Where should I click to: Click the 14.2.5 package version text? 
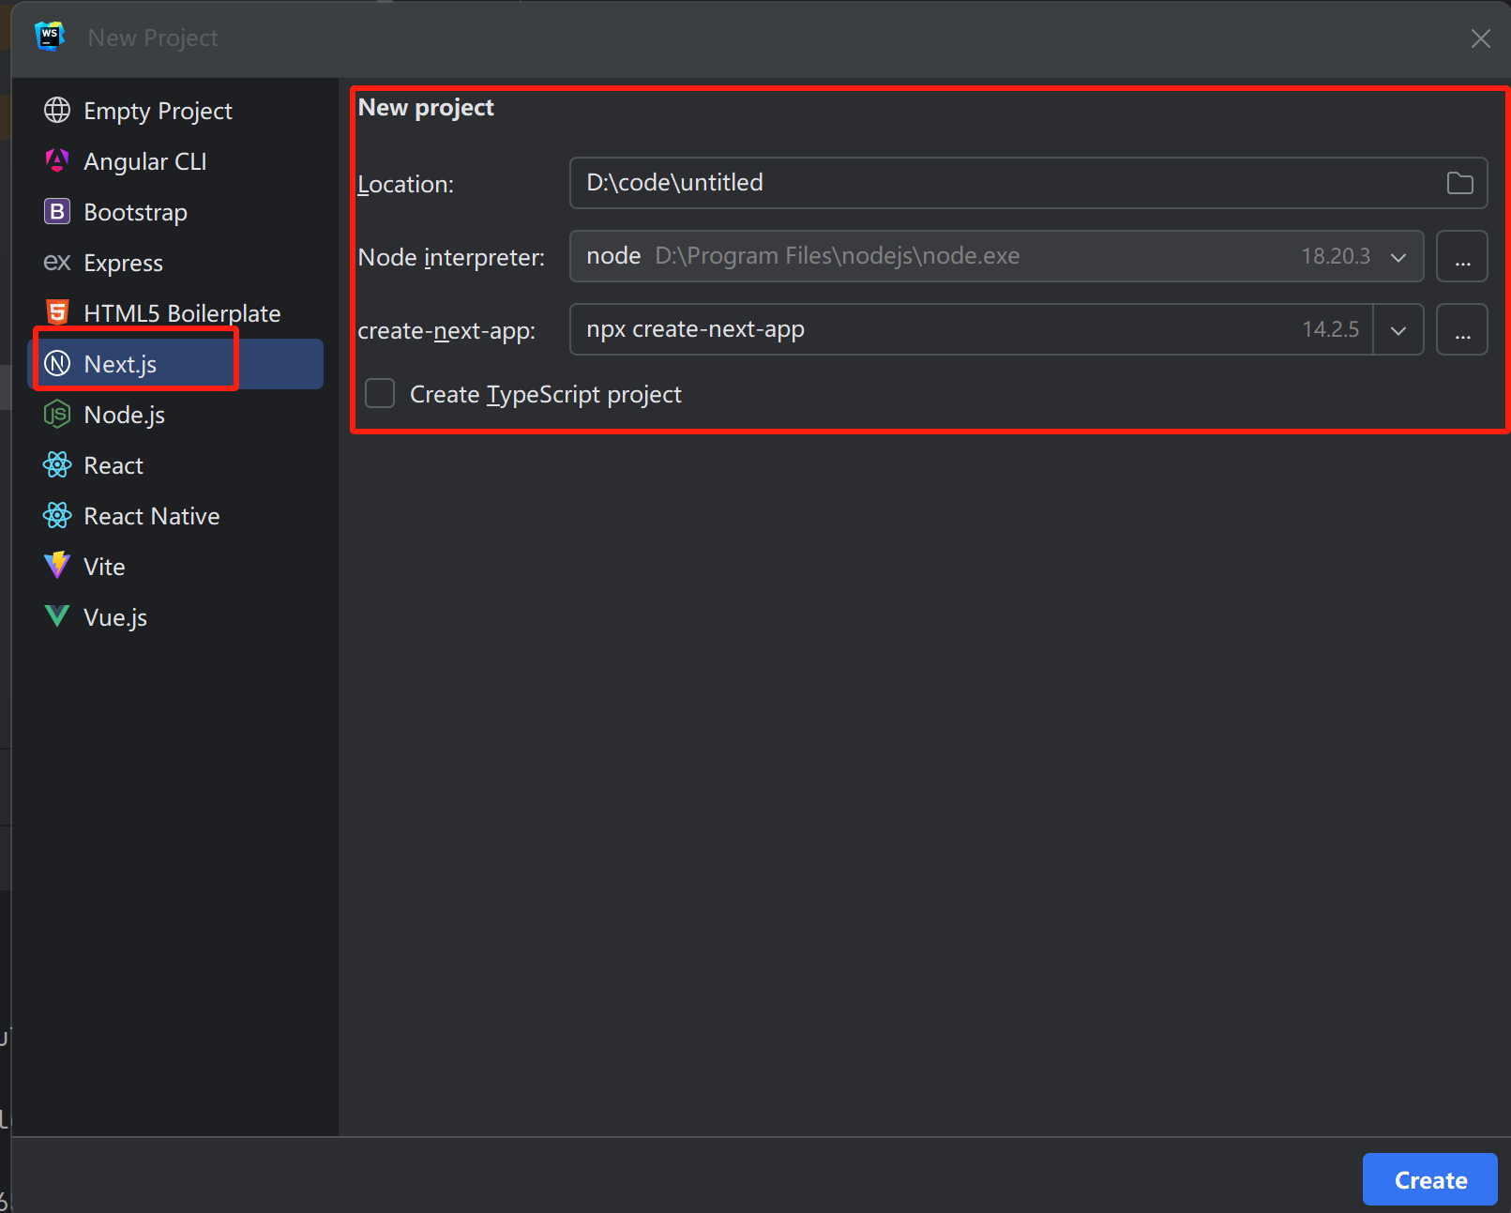point(1330,329)
